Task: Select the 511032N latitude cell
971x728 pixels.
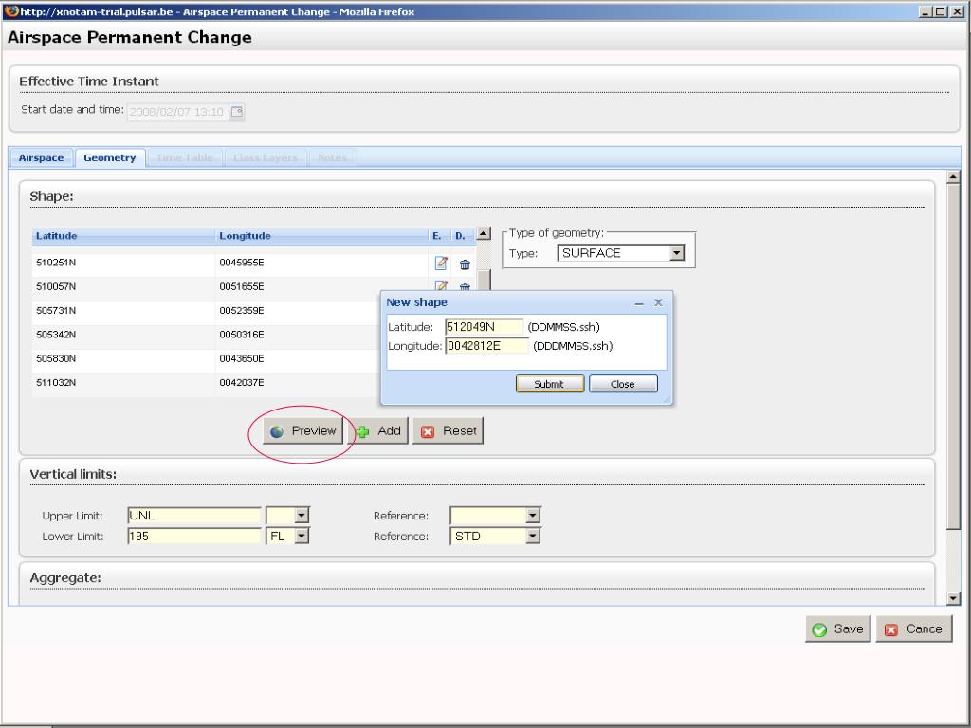Action: tap(122, 383)
